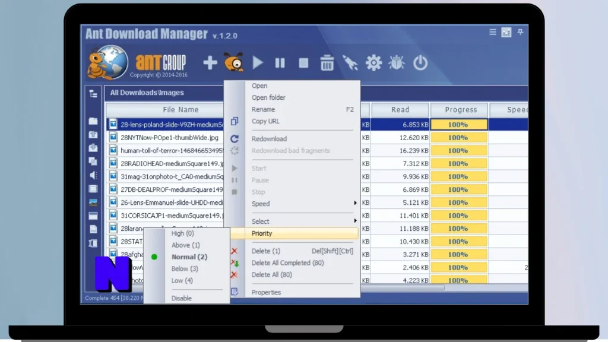Choose Delete (1) from the menu
This screenshot has height=342, width=608.
point(266,251)
